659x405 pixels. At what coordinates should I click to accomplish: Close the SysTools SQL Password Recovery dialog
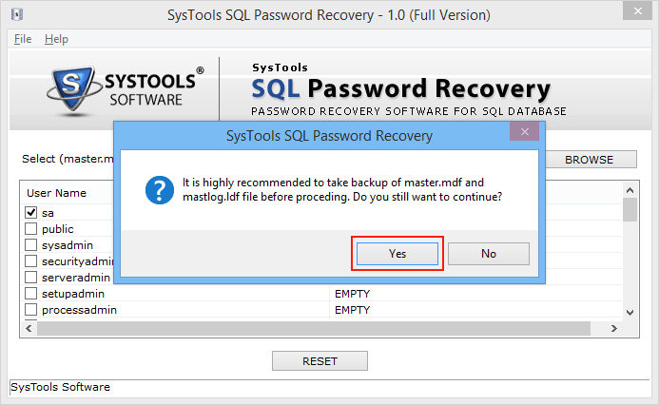click(524, 132)
